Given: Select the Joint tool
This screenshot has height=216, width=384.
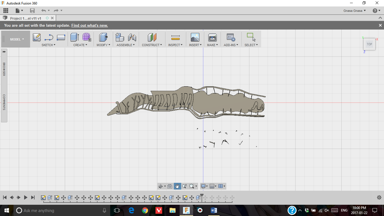Looking at the screenshot, I should click(x=132, y=37).
